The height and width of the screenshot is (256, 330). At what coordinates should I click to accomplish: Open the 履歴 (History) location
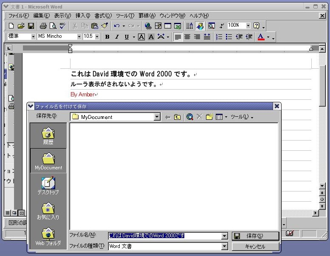pyautogui.click(x=48, y=136)
